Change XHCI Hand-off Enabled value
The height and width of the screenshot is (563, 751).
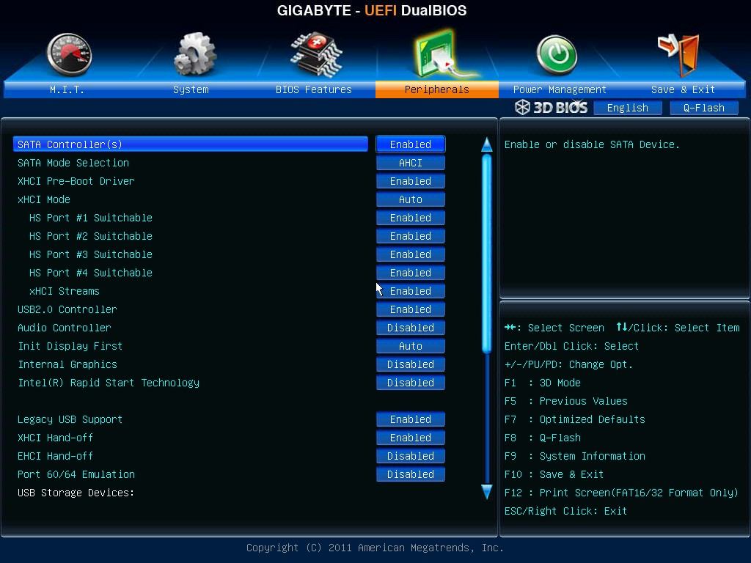pyautogui.click(x=411, y=438)
